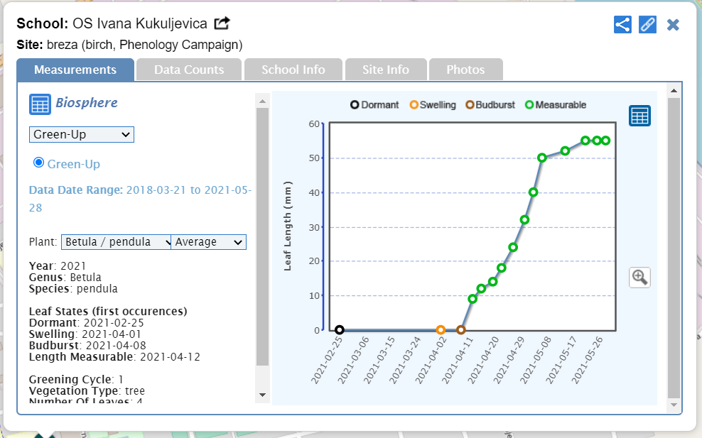
Task: Switch to the Data Counts tab
Action: [x=188, y=70]
